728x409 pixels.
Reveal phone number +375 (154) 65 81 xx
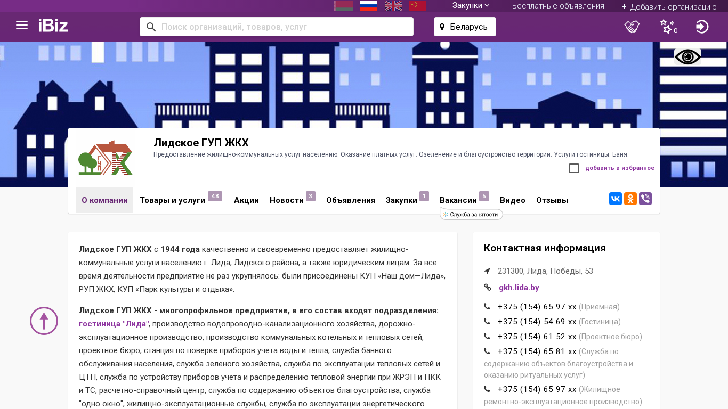537,351
